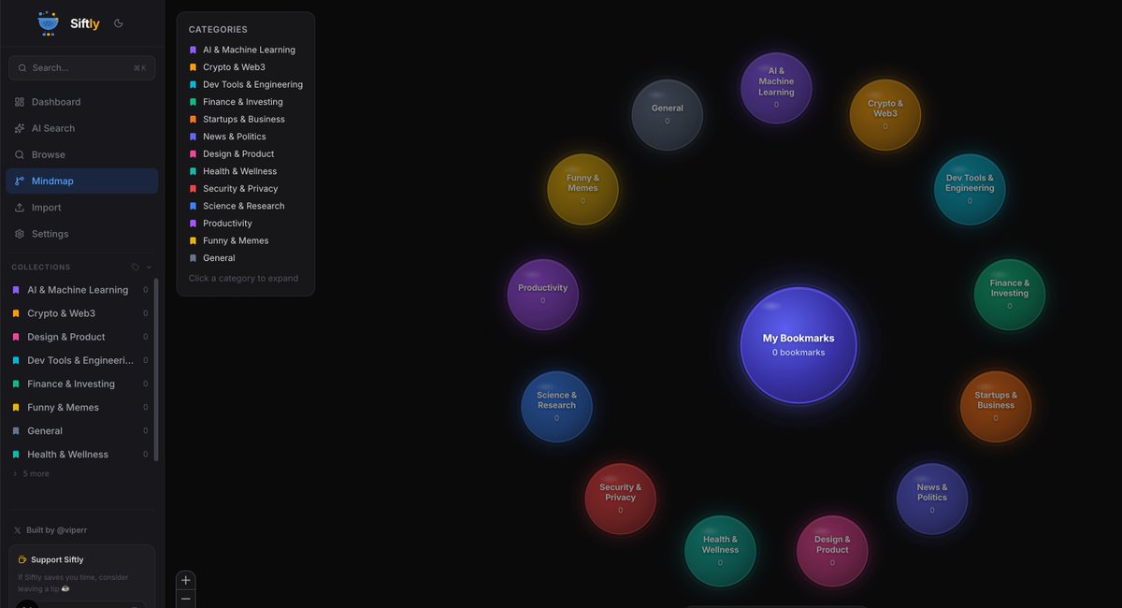Open Crypto & Web3 collection in sidebar
The width and height of the screenshot is (1122, 608).
click(79, 313)
